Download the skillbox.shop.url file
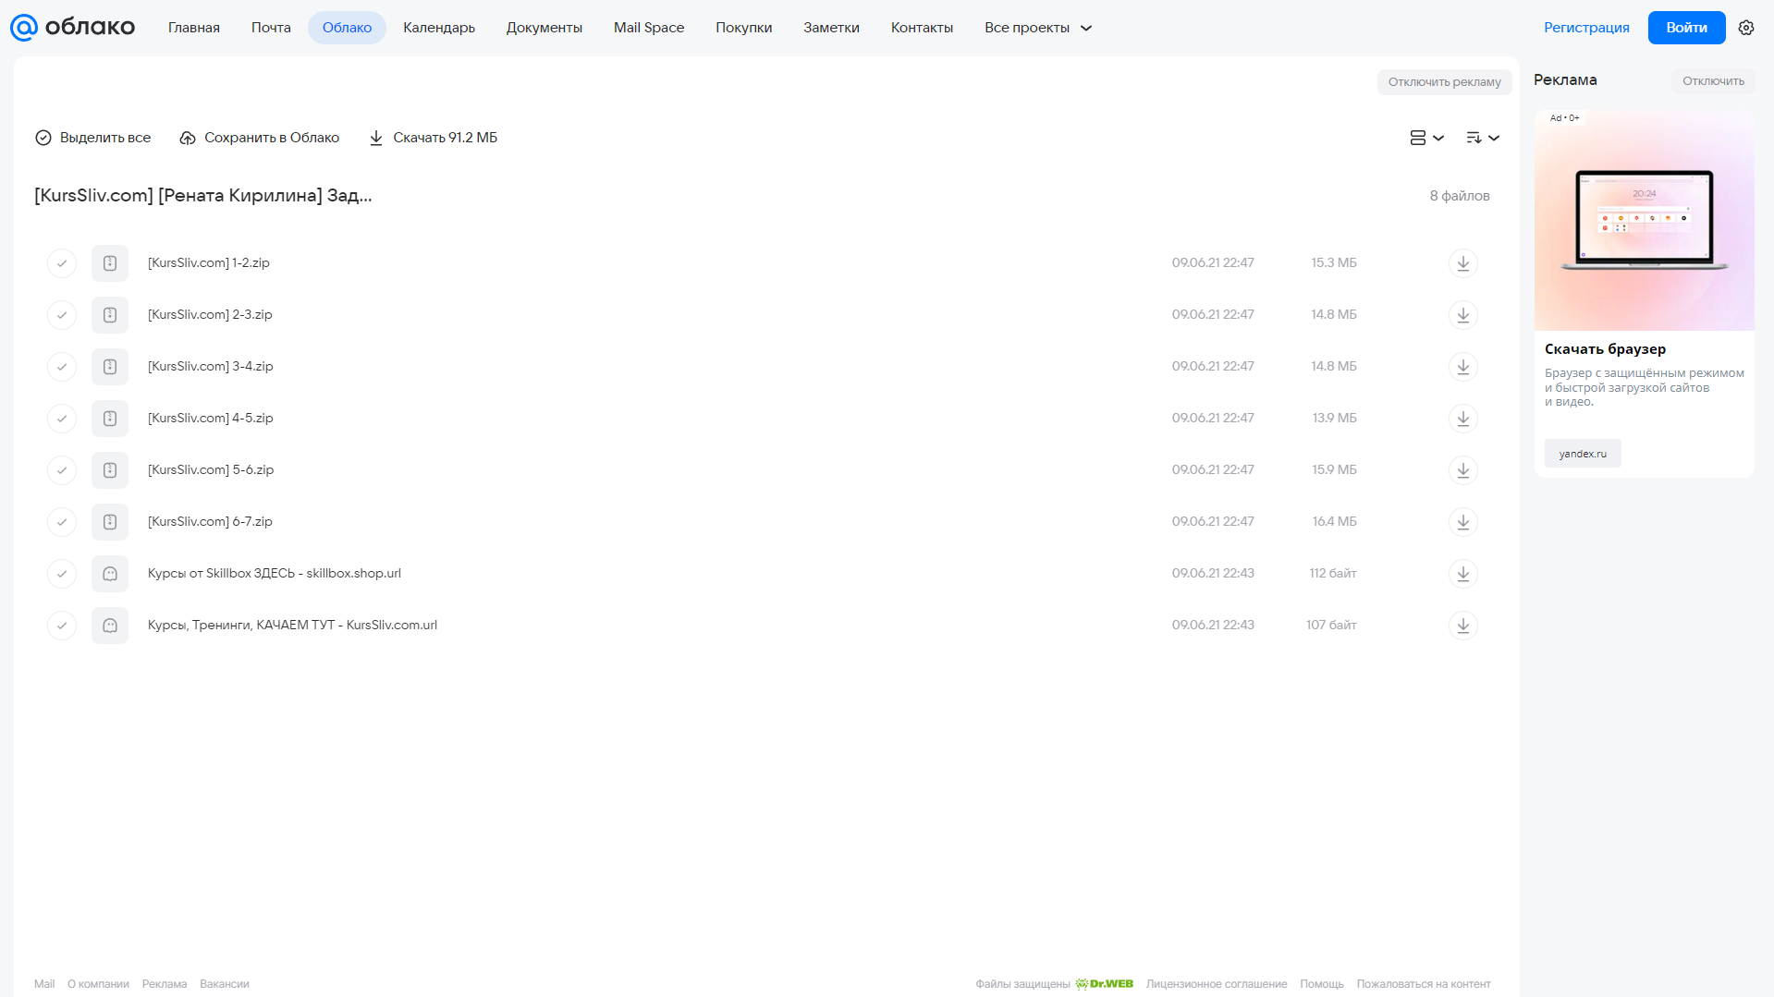This screenshot has width=1774, height=997. pos(1462,574)
